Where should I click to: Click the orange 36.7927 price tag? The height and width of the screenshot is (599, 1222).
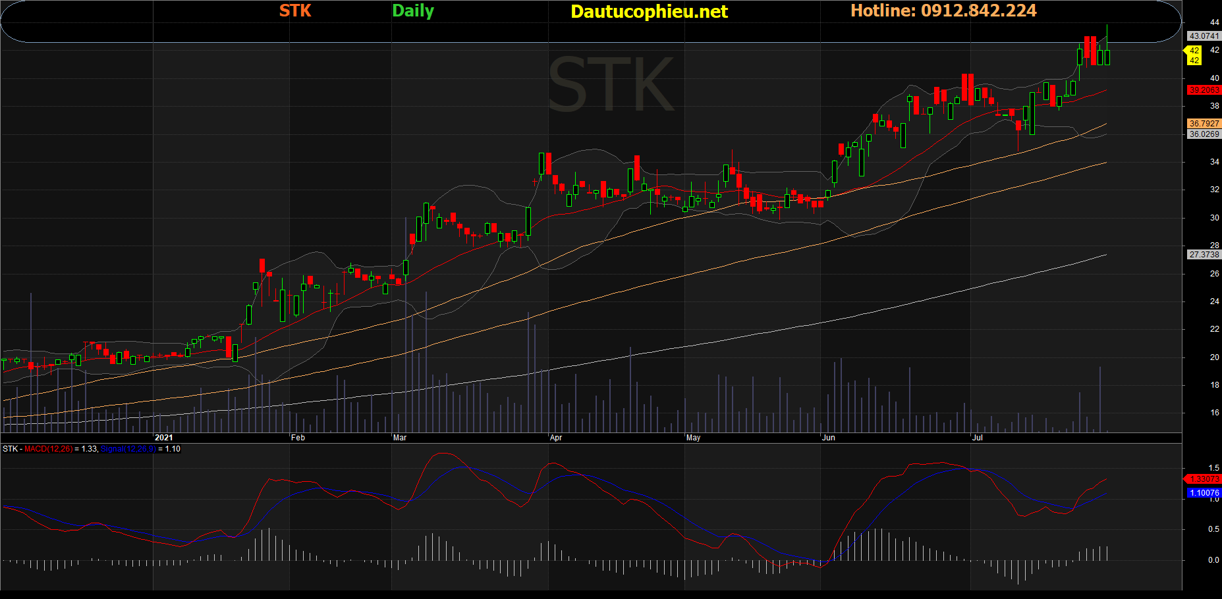(x=1204, y=124)
